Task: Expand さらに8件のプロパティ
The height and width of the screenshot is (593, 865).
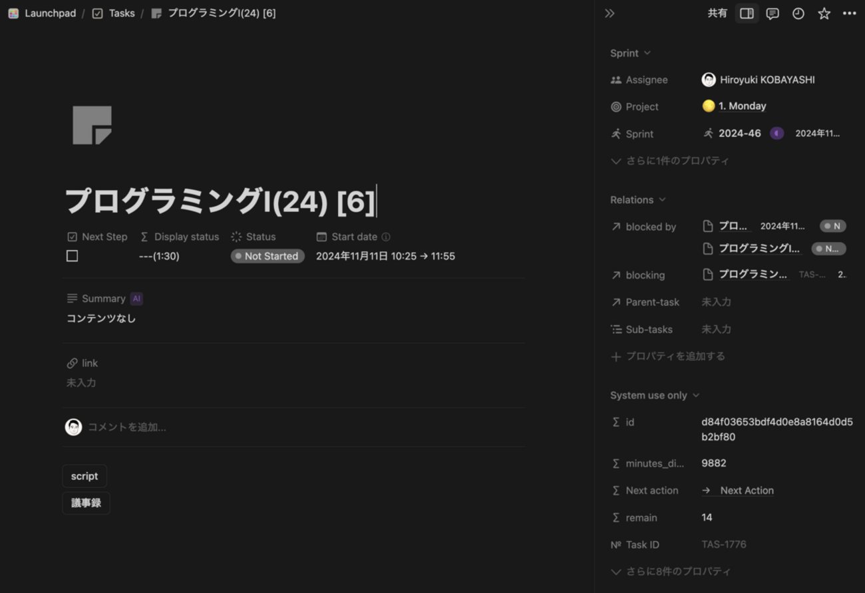Action: click(671, 571)
